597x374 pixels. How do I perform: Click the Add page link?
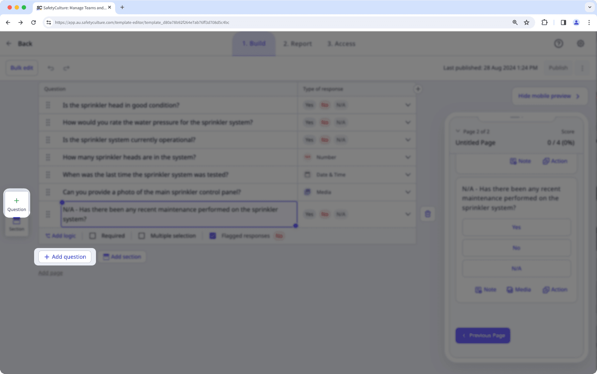click(x=50, y=273)
